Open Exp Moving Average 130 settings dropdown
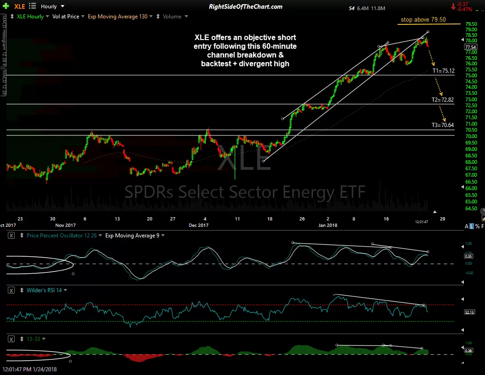This screenshot has height=375, width=485. (151, 17)
